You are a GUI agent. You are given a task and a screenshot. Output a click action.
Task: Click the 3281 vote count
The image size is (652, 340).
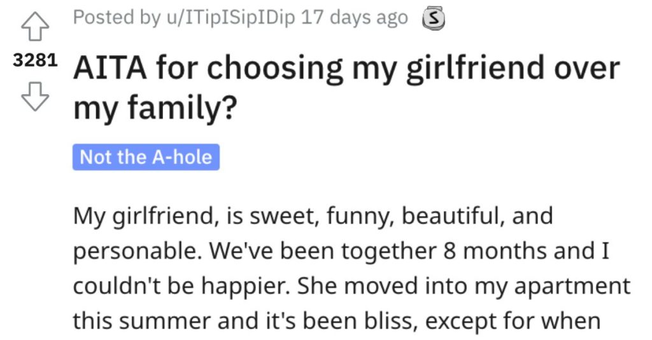(35, 60)
